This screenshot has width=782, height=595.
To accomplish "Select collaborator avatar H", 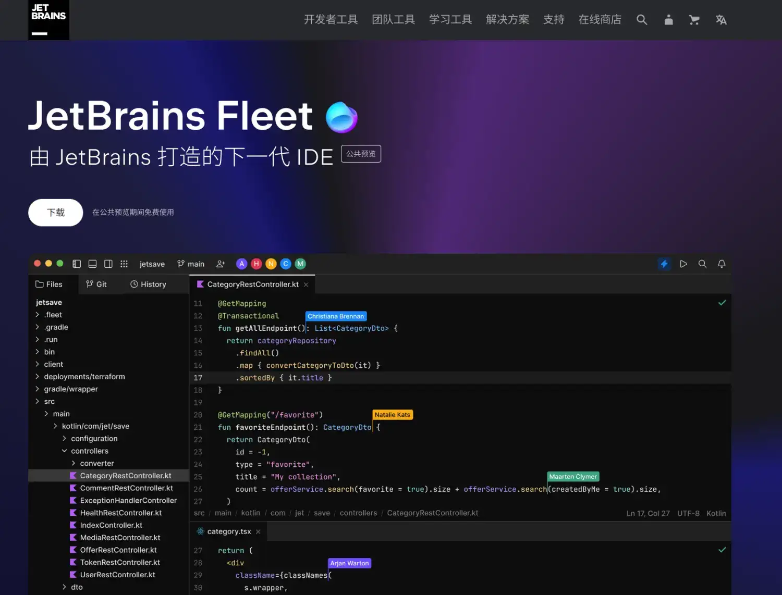I will coord(256,264).
